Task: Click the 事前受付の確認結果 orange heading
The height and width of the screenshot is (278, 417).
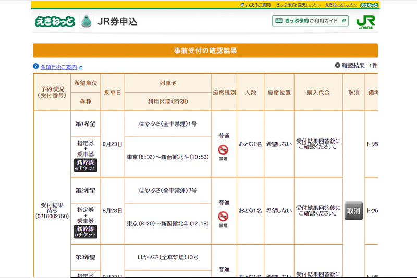Action: (x=205, y=50)
